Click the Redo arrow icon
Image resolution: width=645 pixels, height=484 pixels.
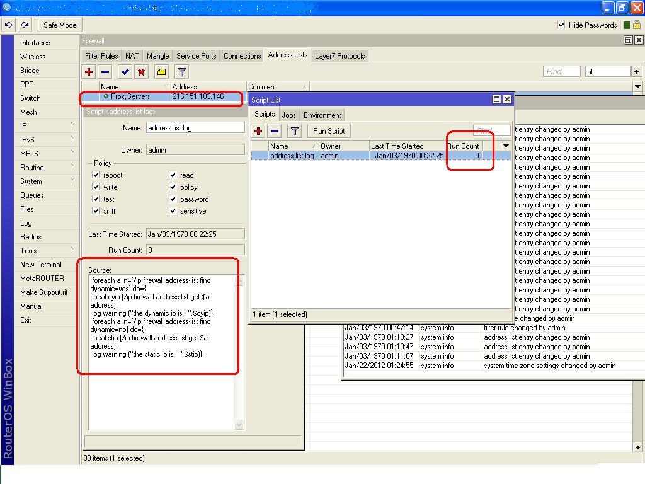(x=25, y=25)
